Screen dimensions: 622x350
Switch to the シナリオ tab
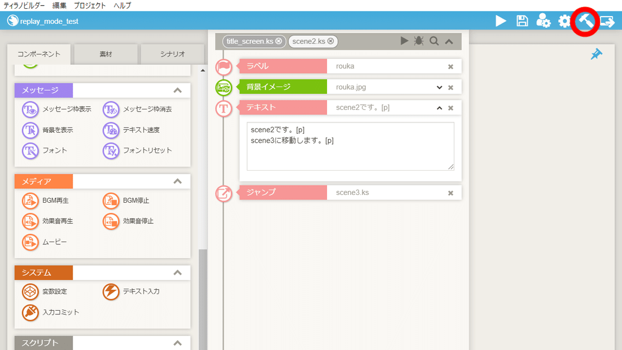click(x=173, y=54)
